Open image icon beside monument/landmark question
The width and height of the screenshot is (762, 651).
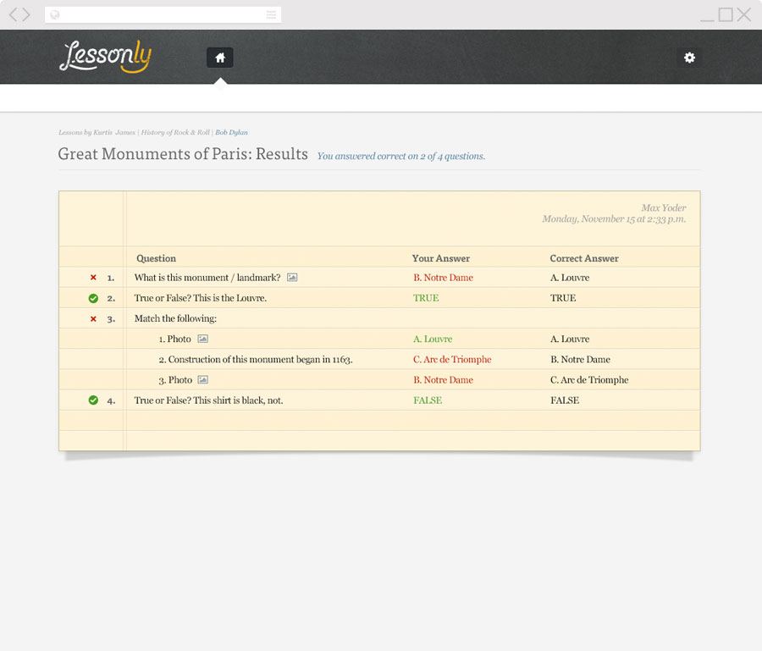click(292, 278)
